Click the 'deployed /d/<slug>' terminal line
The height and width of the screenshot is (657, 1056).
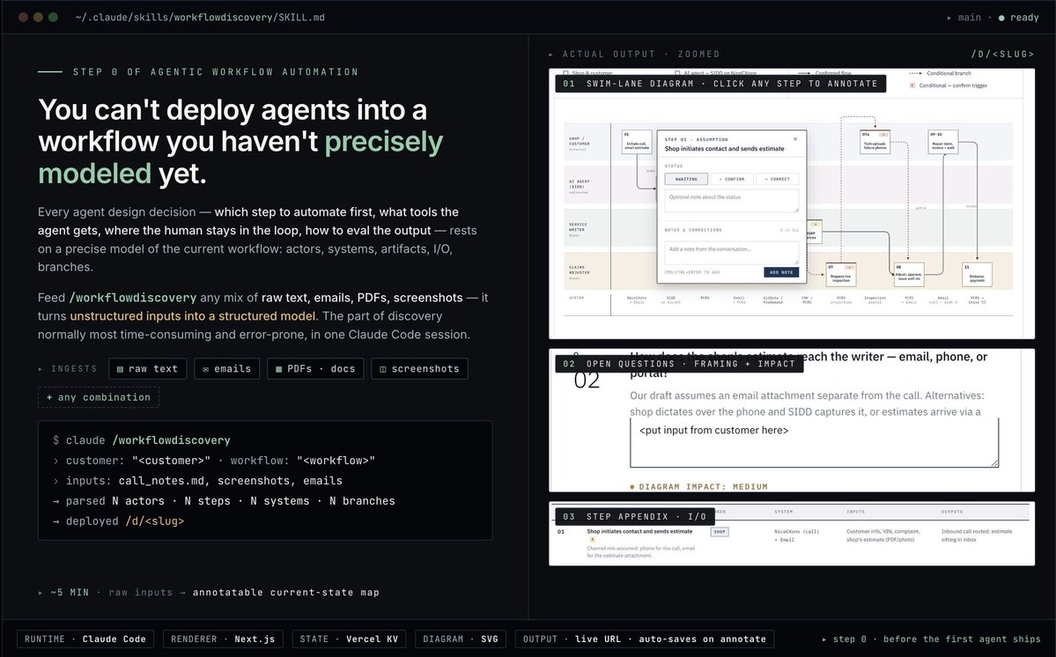click(119, 521)
